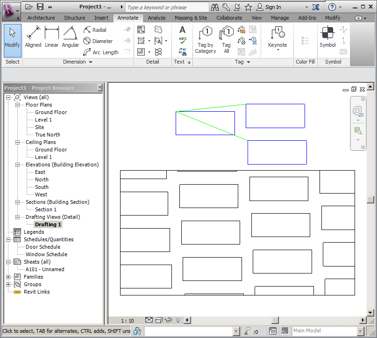
Task: Open the Help question mark icon
Action: 332,7
